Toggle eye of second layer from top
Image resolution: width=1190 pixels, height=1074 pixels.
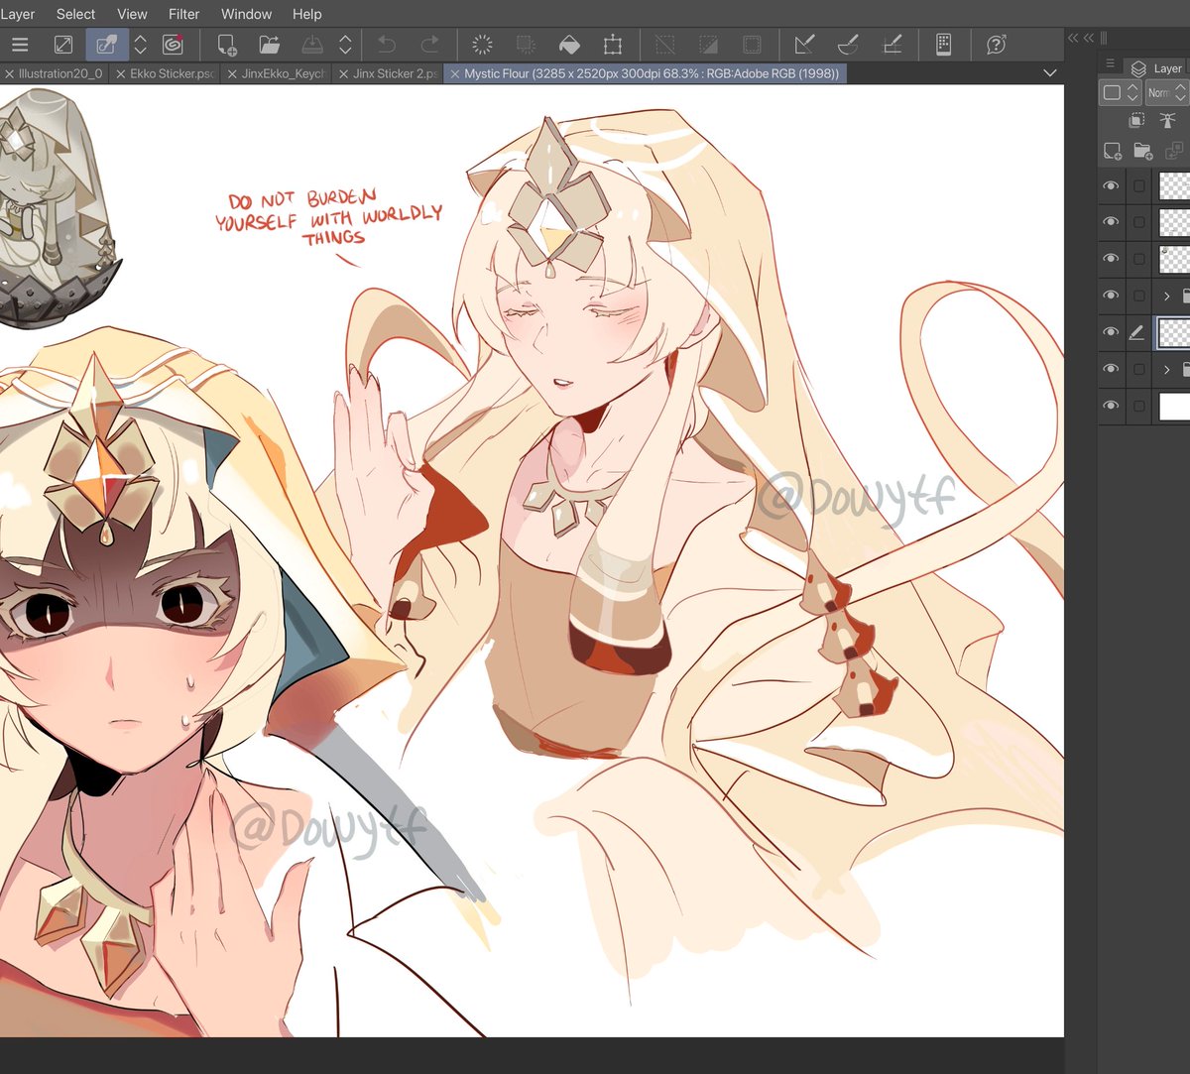(x=1112, y=222)
